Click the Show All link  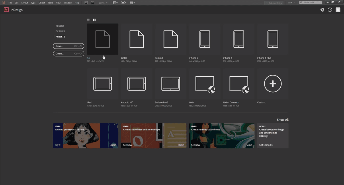pos(283,120)
